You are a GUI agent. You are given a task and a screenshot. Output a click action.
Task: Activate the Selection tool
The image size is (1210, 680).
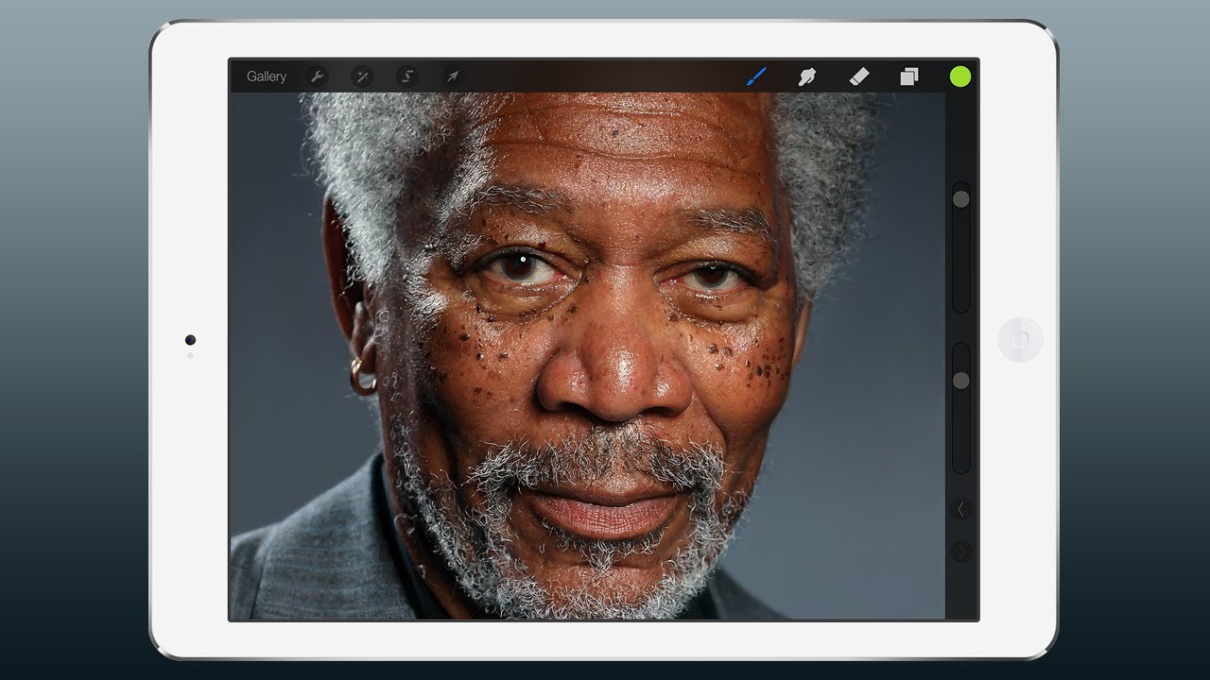tap(407, 76)
